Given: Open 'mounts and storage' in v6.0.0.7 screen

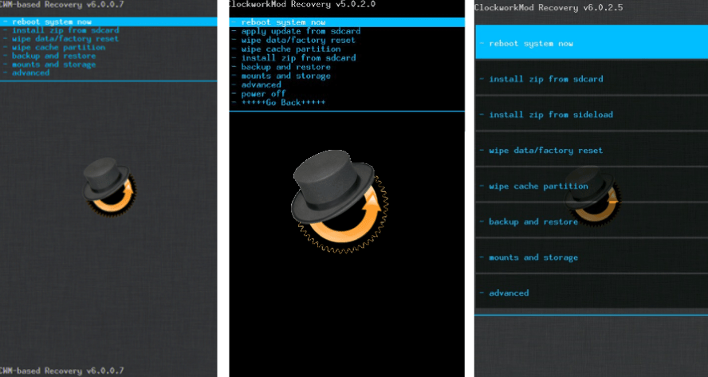Looking at the screenshot, I should (53, 65).
